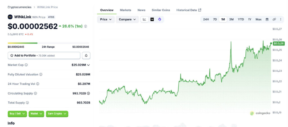Select the 7D time range
This screenshot has height=127, width=288.
[215, 19]
